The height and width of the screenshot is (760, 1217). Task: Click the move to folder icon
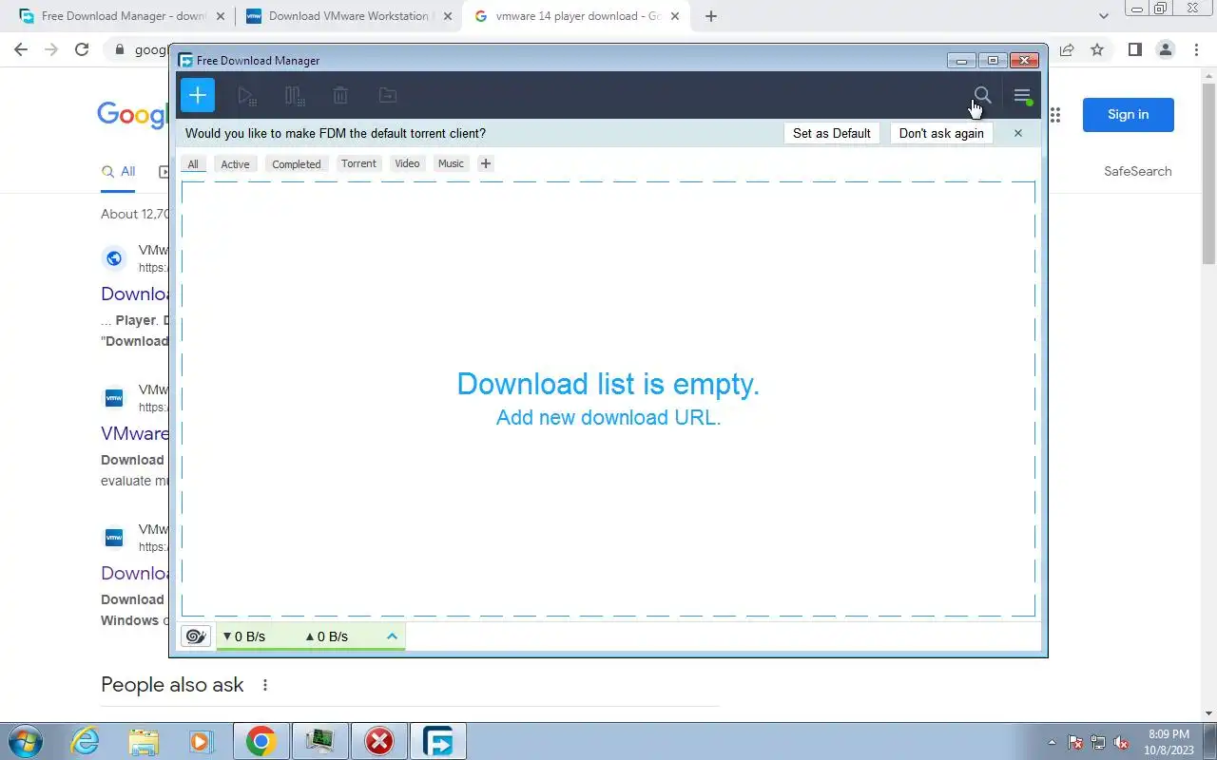pos(387,95)
